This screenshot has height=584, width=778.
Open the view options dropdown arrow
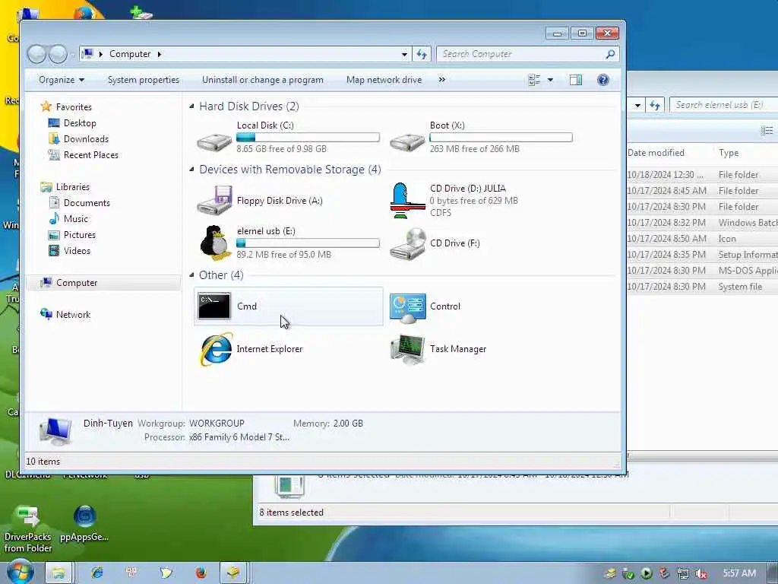point(550,80)
